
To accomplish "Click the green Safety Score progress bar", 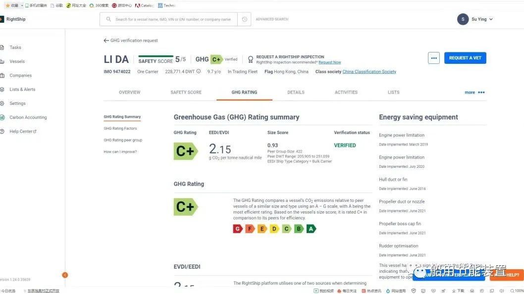I will click(x=156, y=56).
